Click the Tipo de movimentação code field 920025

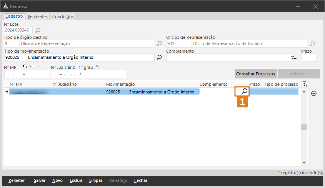tap(15, 57)
